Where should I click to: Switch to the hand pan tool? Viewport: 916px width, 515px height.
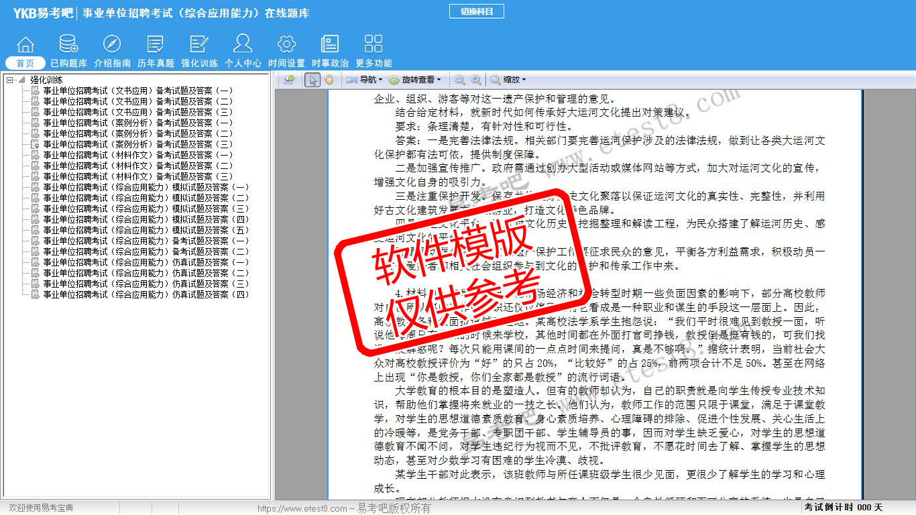pyautogui.click(x=329, y=80)
